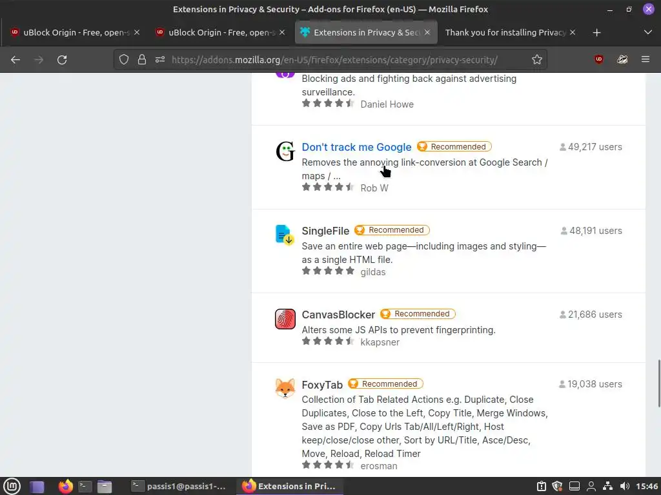Open the CanvasBlocker add-on page

[x=338, y=315]
